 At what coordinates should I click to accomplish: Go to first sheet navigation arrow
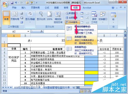(3, 88)
